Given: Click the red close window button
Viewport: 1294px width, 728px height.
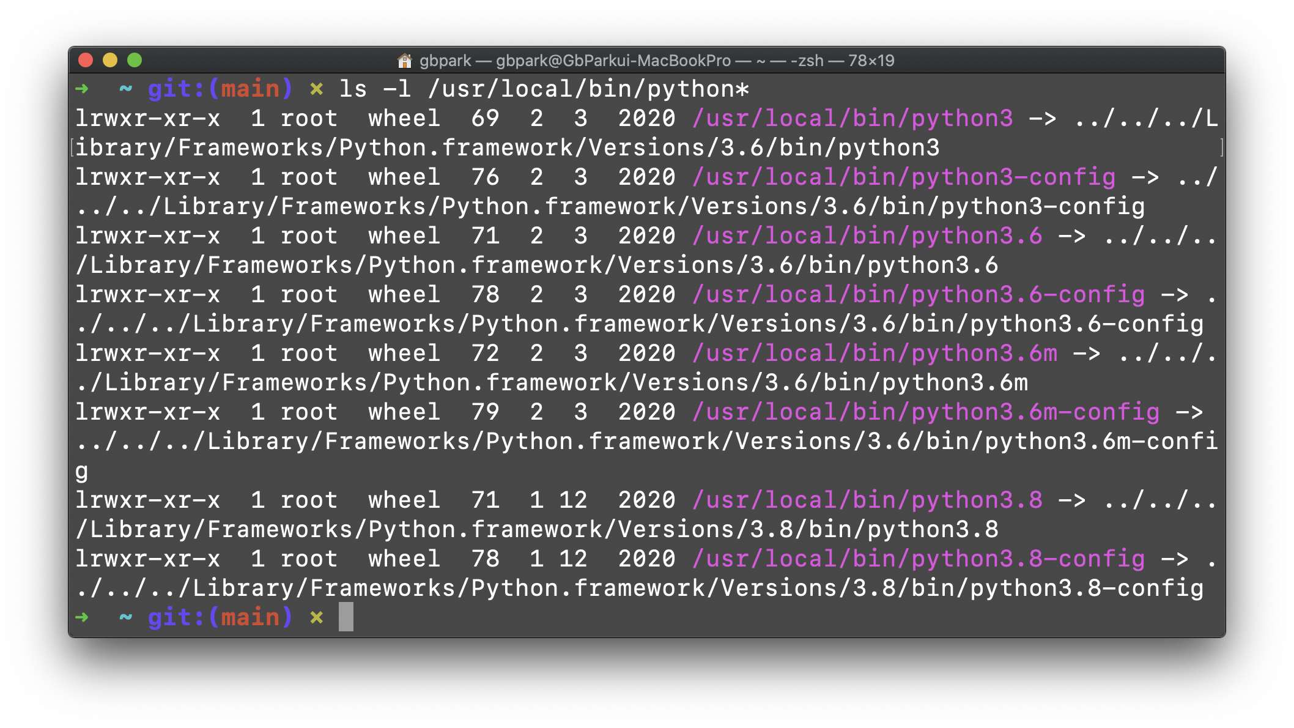Looking at the screenshot, I should [86, 60].
